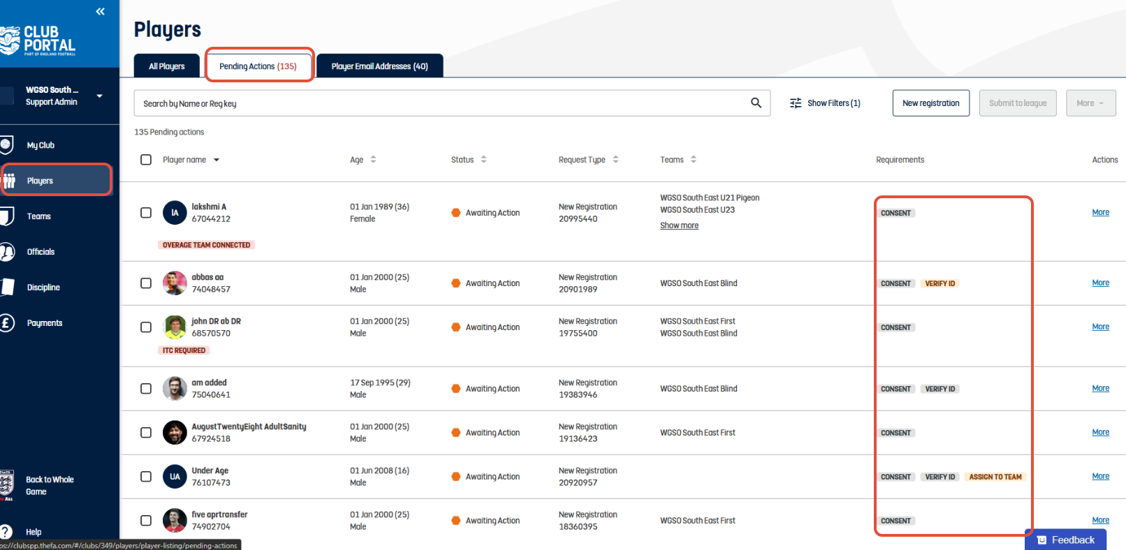Open More link for AugustTwentyEight AdultSanity
This screenshot has width=1126, height=550.
click(1101, 432)
